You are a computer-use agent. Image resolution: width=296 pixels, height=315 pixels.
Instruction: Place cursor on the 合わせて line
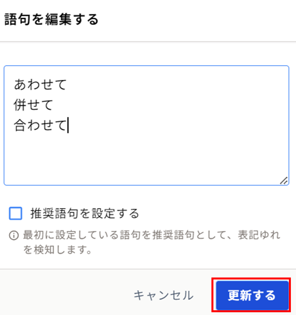pos(40,125)
